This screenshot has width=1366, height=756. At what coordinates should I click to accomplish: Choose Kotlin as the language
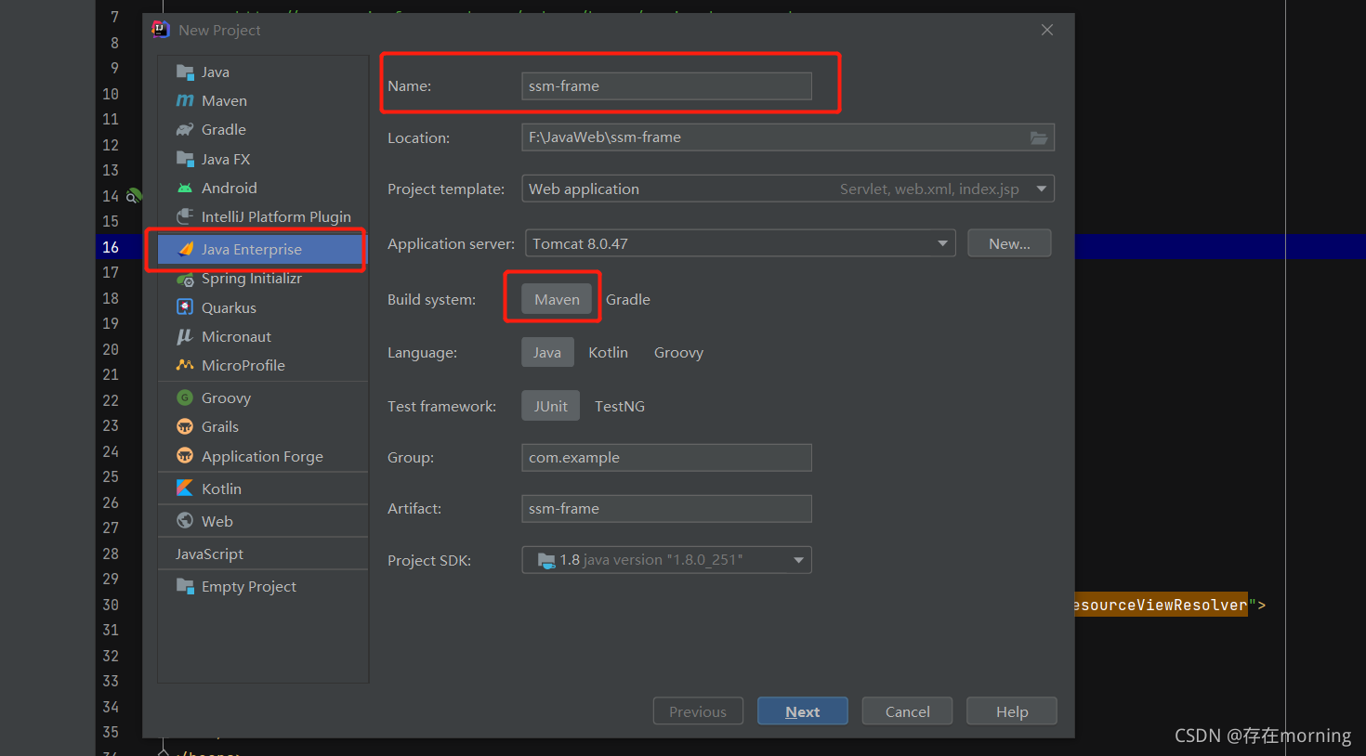[609, 352]
